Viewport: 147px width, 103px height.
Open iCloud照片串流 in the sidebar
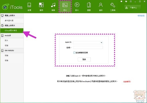pos(12,31)
